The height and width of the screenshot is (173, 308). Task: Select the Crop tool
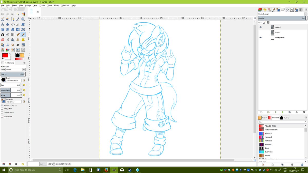(18, 24)
